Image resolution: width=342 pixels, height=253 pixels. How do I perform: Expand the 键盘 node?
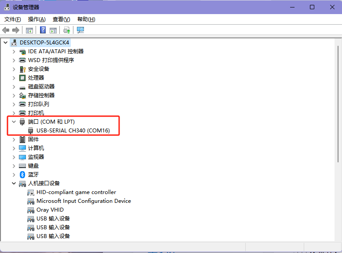(14, 166)
